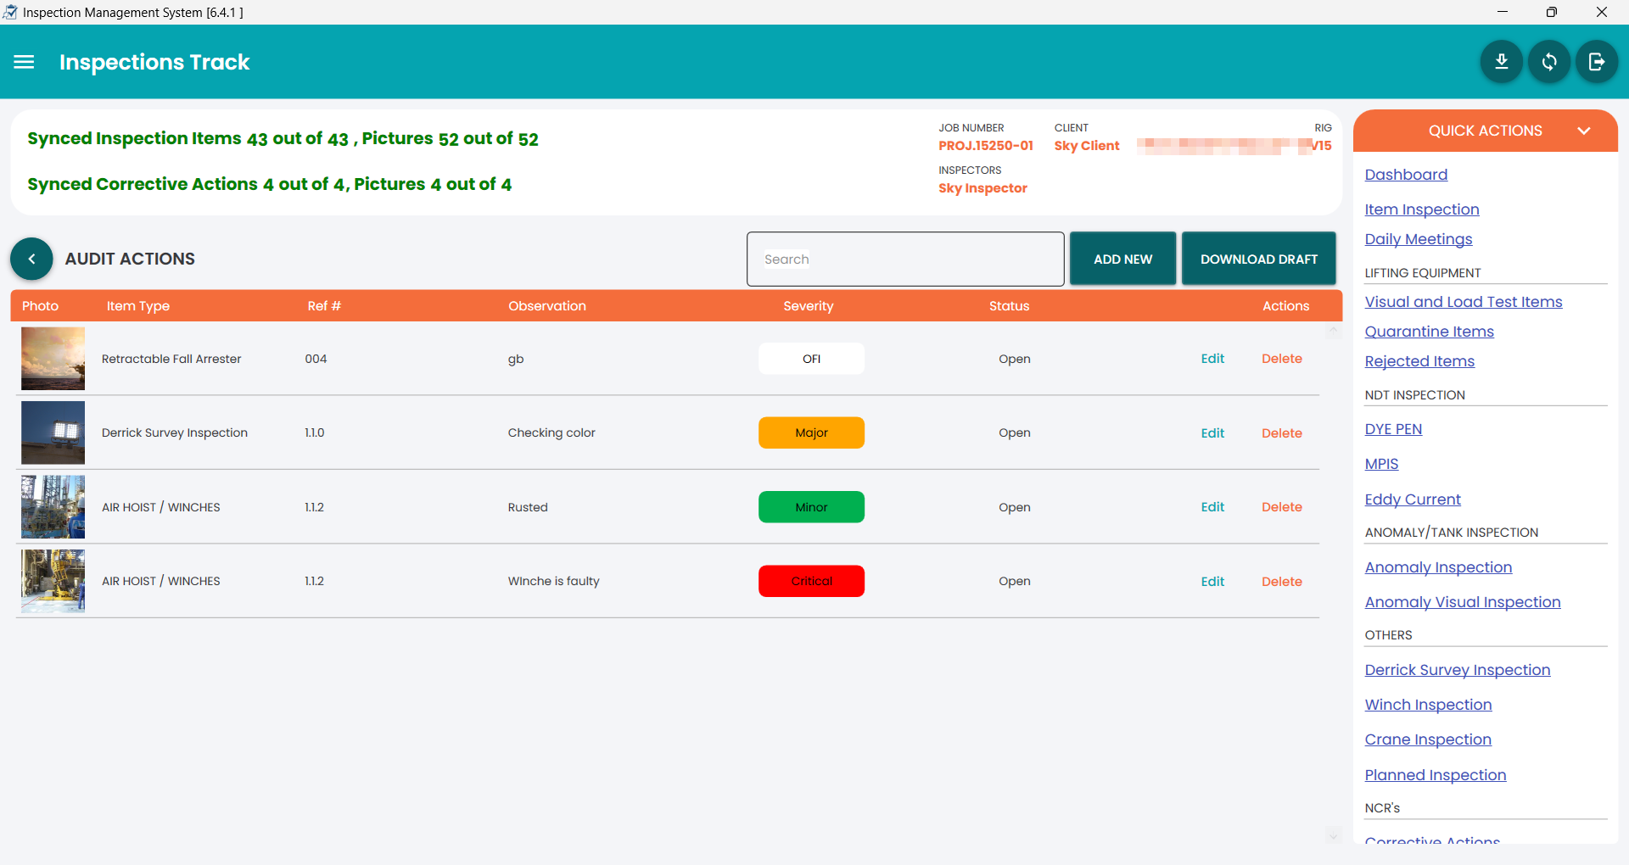
Task: Click the back arrow next to Audit Actions
Action: click(31, 259)
